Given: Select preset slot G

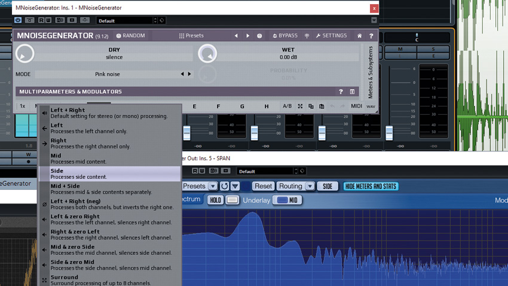Looking at the screenshot, I should click(242, 107).
